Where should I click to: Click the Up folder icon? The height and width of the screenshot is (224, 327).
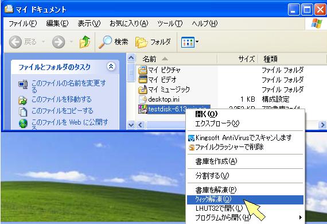coord(85,42)
